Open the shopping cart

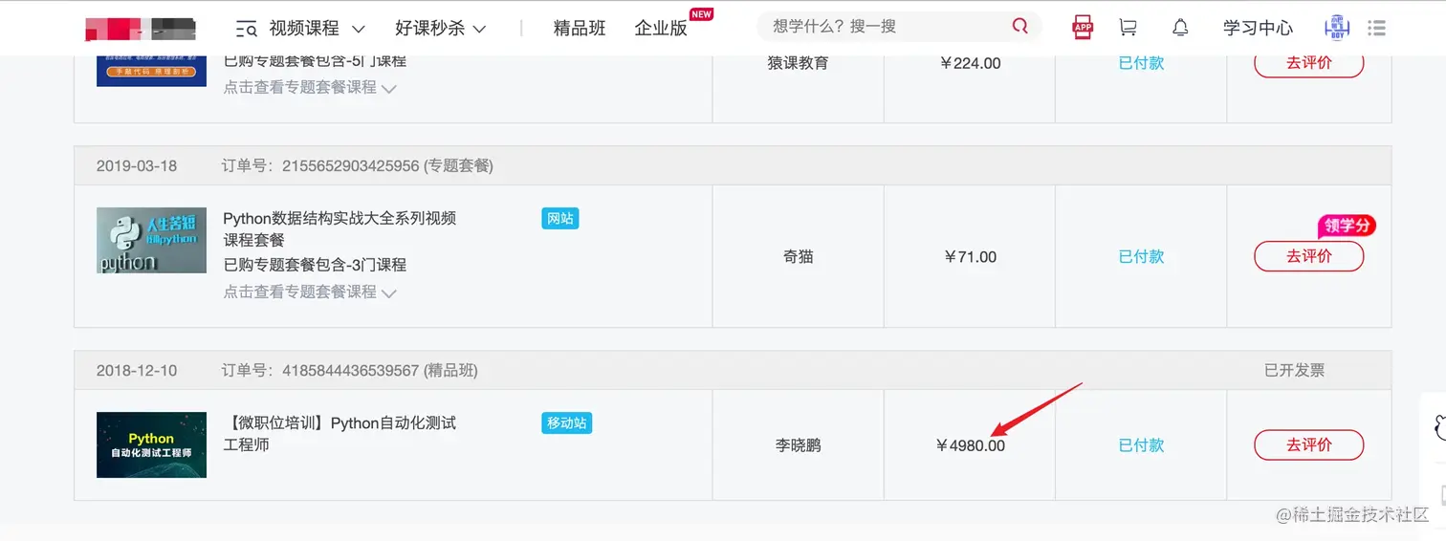point(1128,28)
